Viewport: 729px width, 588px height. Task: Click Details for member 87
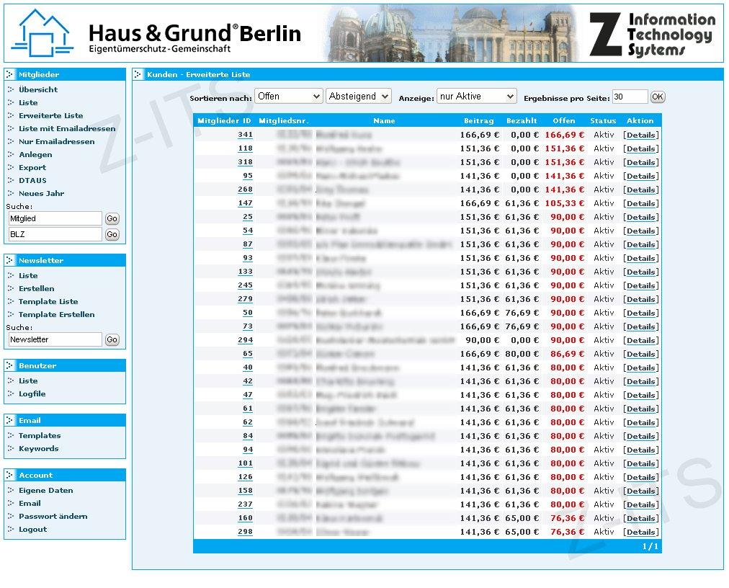point(641,245)
